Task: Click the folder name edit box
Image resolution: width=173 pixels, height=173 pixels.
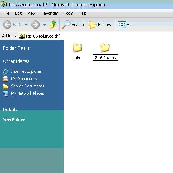Action: [105, 58]
